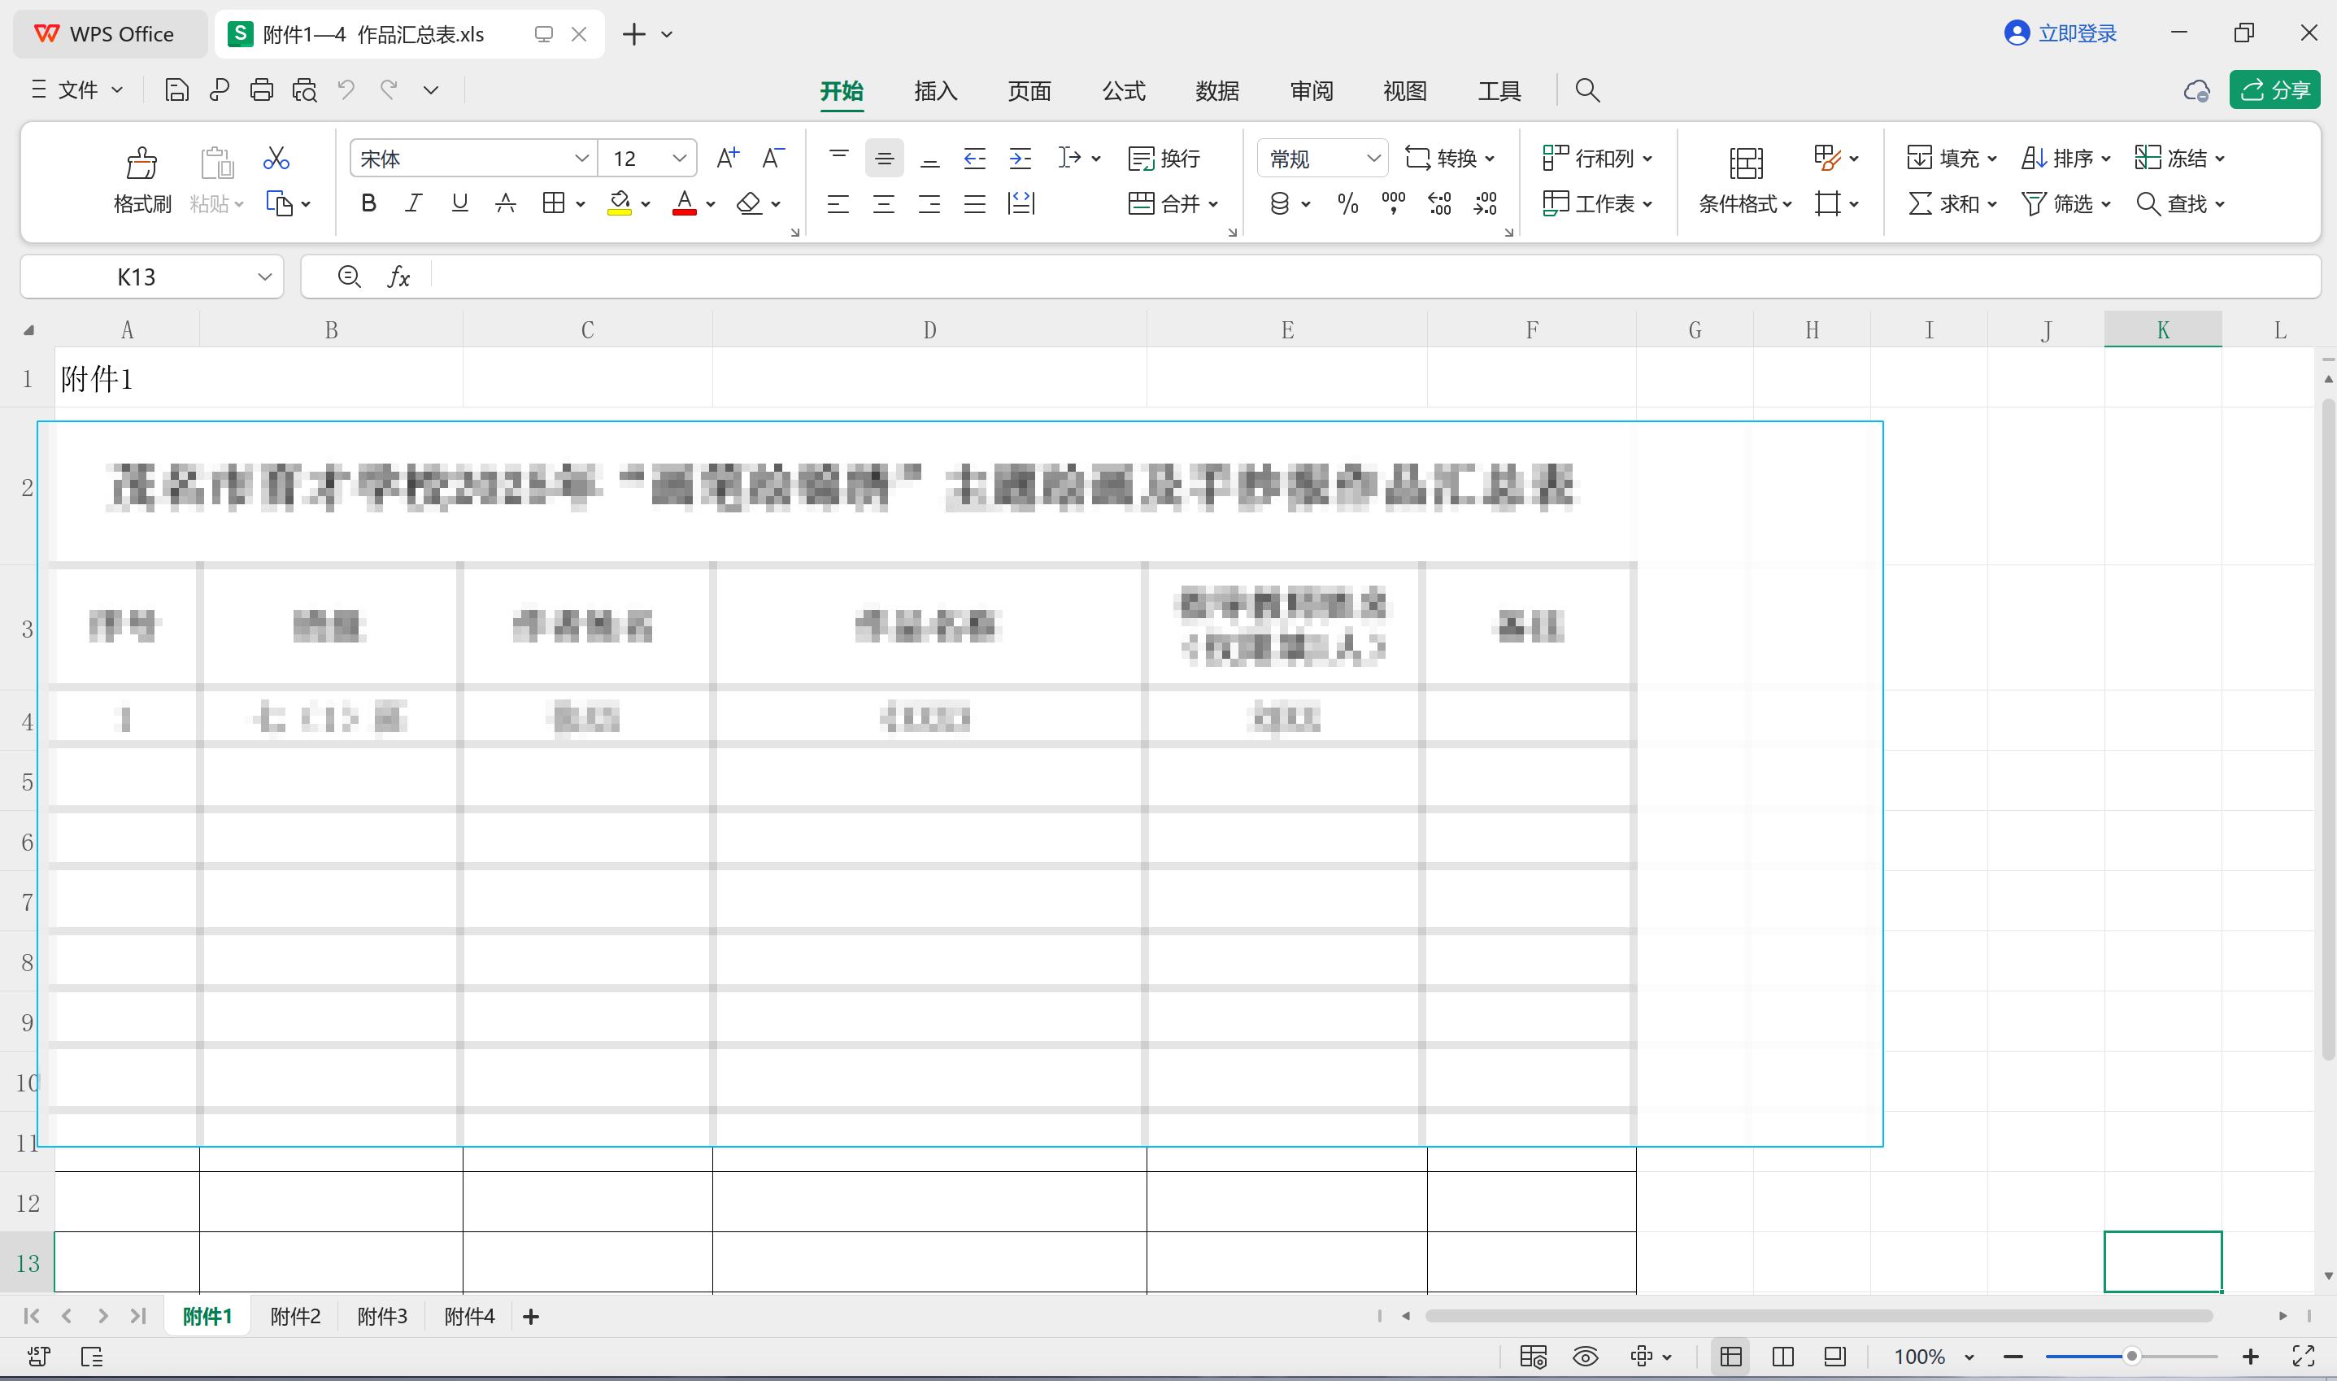The image size is (2337, 1381).
Task: Toggle Italic formatting
Action: click(414, 203)
